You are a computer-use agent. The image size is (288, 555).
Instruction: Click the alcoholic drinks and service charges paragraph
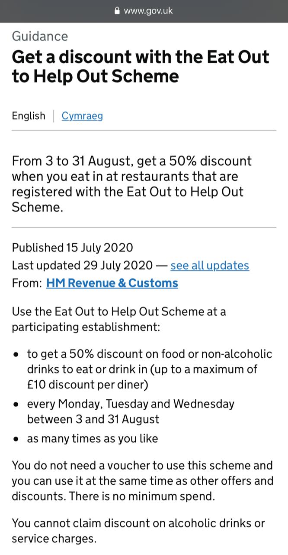(x=138, y=531)
